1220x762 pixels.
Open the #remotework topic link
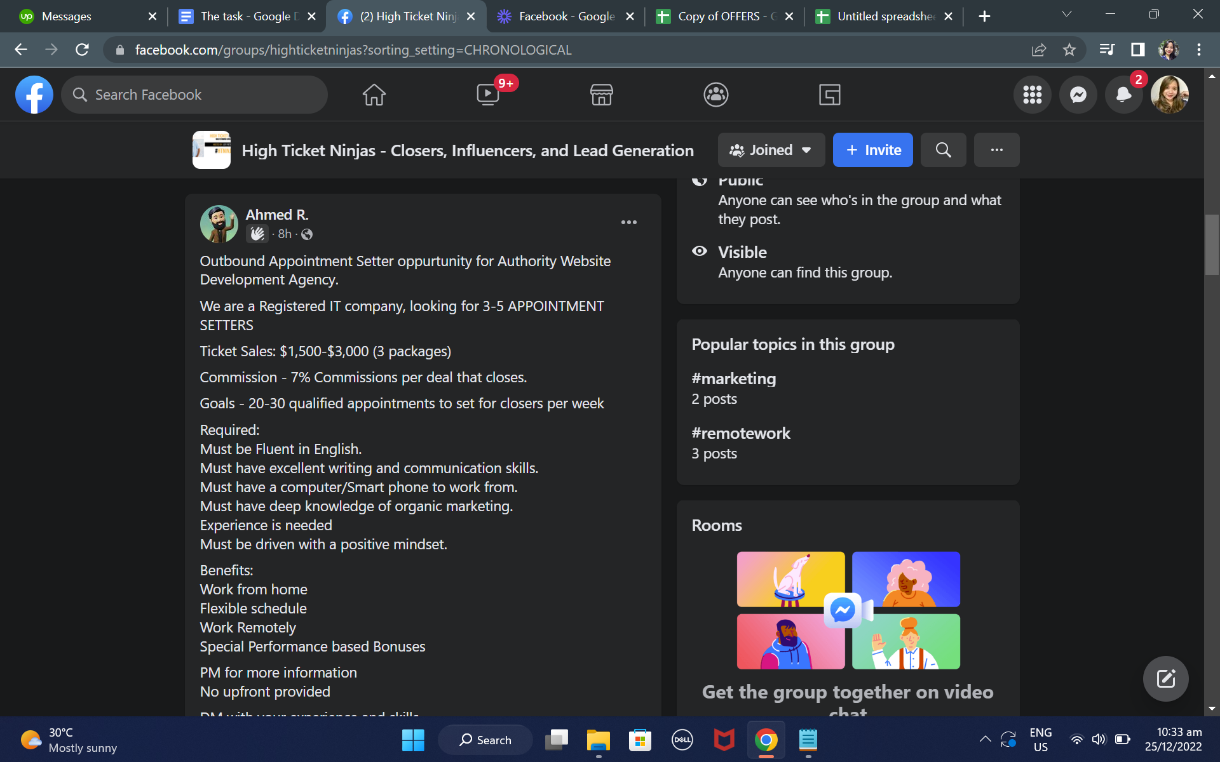click(x=740, y=433)
